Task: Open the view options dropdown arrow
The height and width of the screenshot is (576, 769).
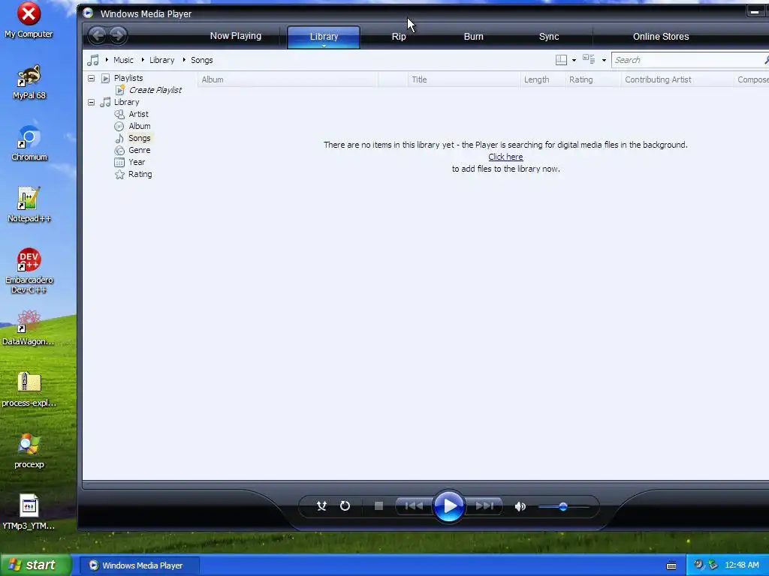Action: coord(604,60)
